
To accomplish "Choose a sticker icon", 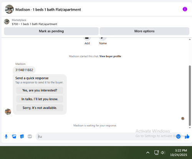I will pos(22,136).
